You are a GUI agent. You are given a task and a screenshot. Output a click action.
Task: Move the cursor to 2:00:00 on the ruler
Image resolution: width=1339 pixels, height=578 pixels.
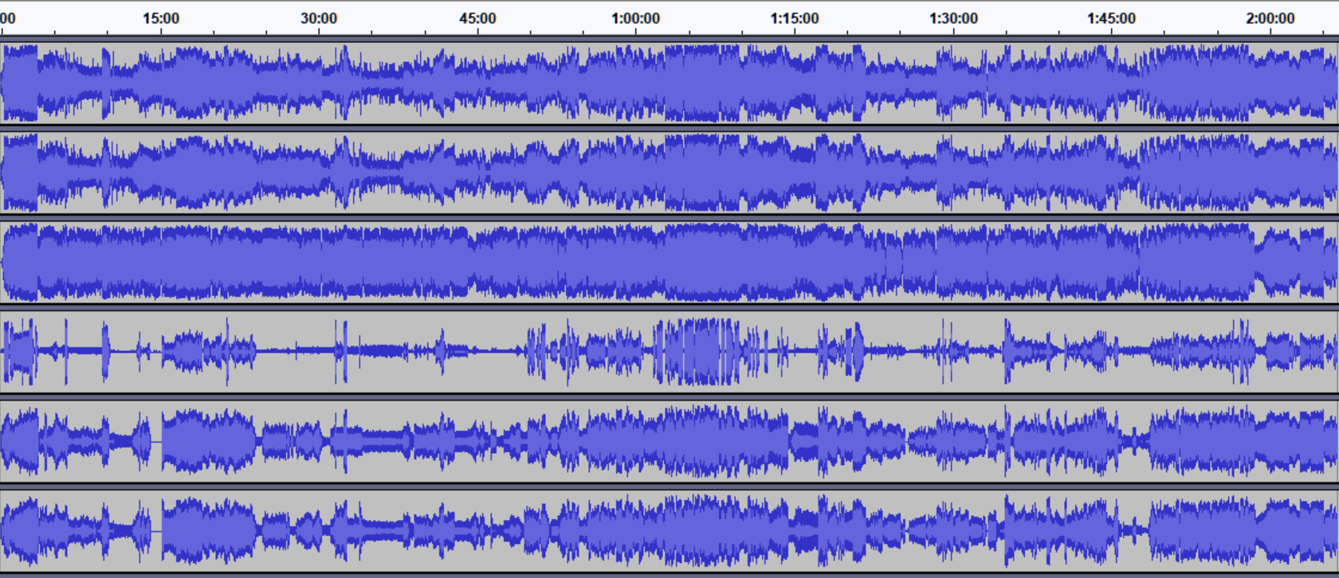click(1270, 18)
